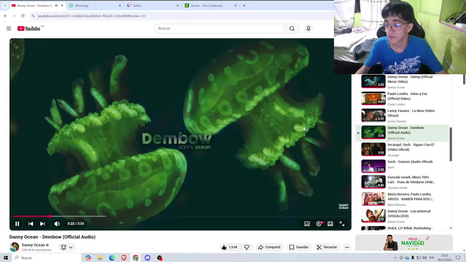The width and height of the screenshot is (466, 262).
Task: Go back in browser history
Action: [x=5, y=16]
